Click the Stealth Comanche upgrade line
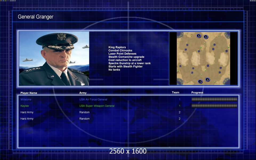The height and width of the screenshot is (160, 256). pyautogui.click(x=126, y=57)
